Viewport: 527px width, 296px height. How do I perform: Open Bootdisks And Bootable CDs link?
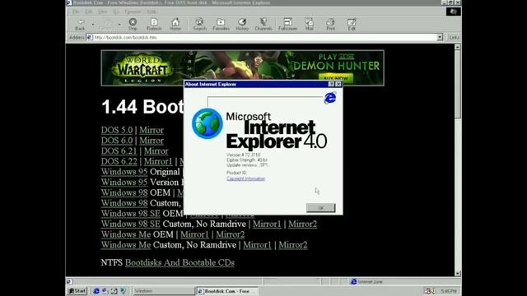click(x=180, y=262)
